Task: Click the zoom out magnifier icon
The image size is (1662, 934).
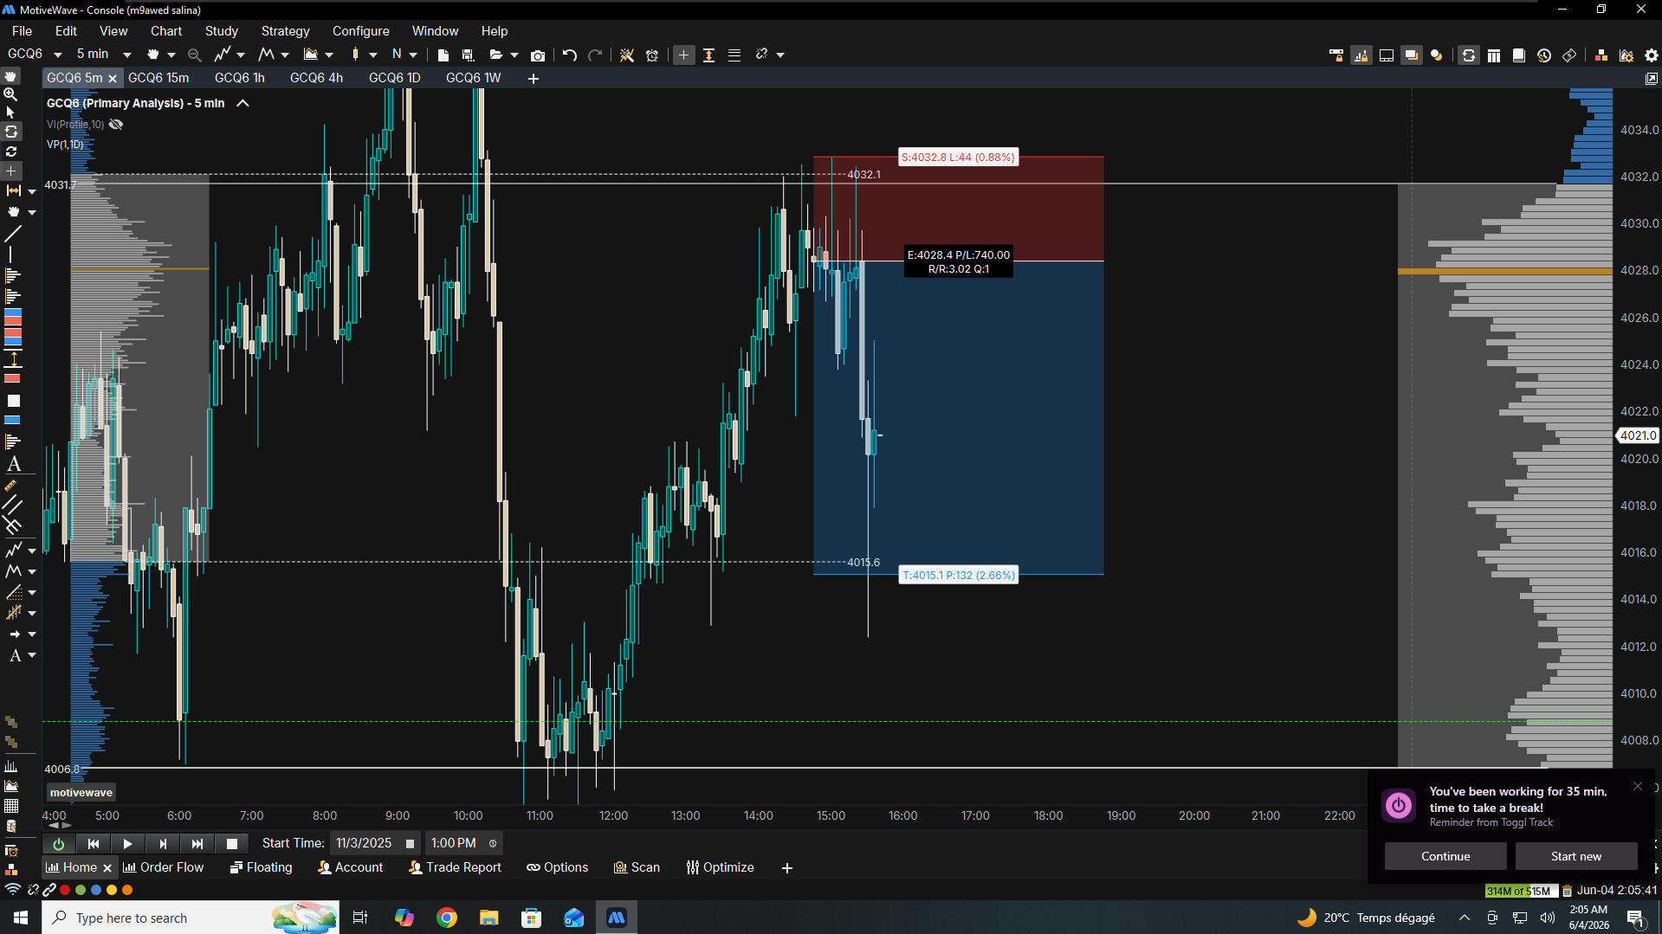Action: [x=194, y=55]
